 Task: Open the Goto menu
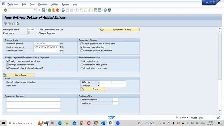point(32,5)
